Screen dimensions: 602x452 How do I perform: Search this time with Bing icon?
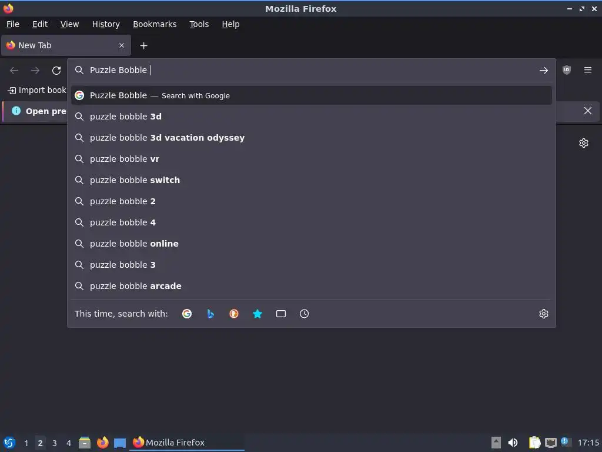[210, 314]
